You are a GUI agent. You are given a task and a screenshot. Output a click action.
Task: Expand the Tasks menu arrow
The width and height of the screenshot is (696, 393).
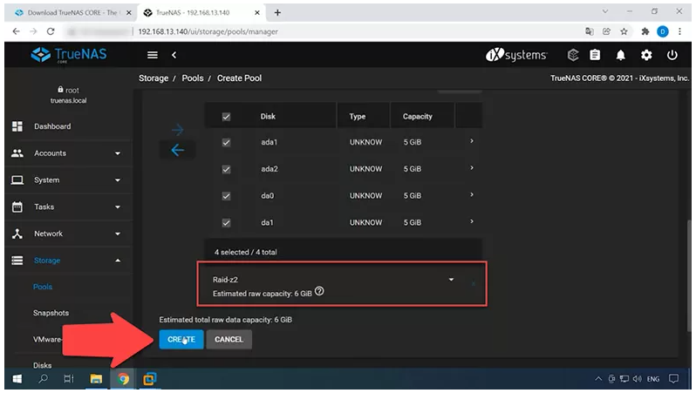tap(118, 207)
